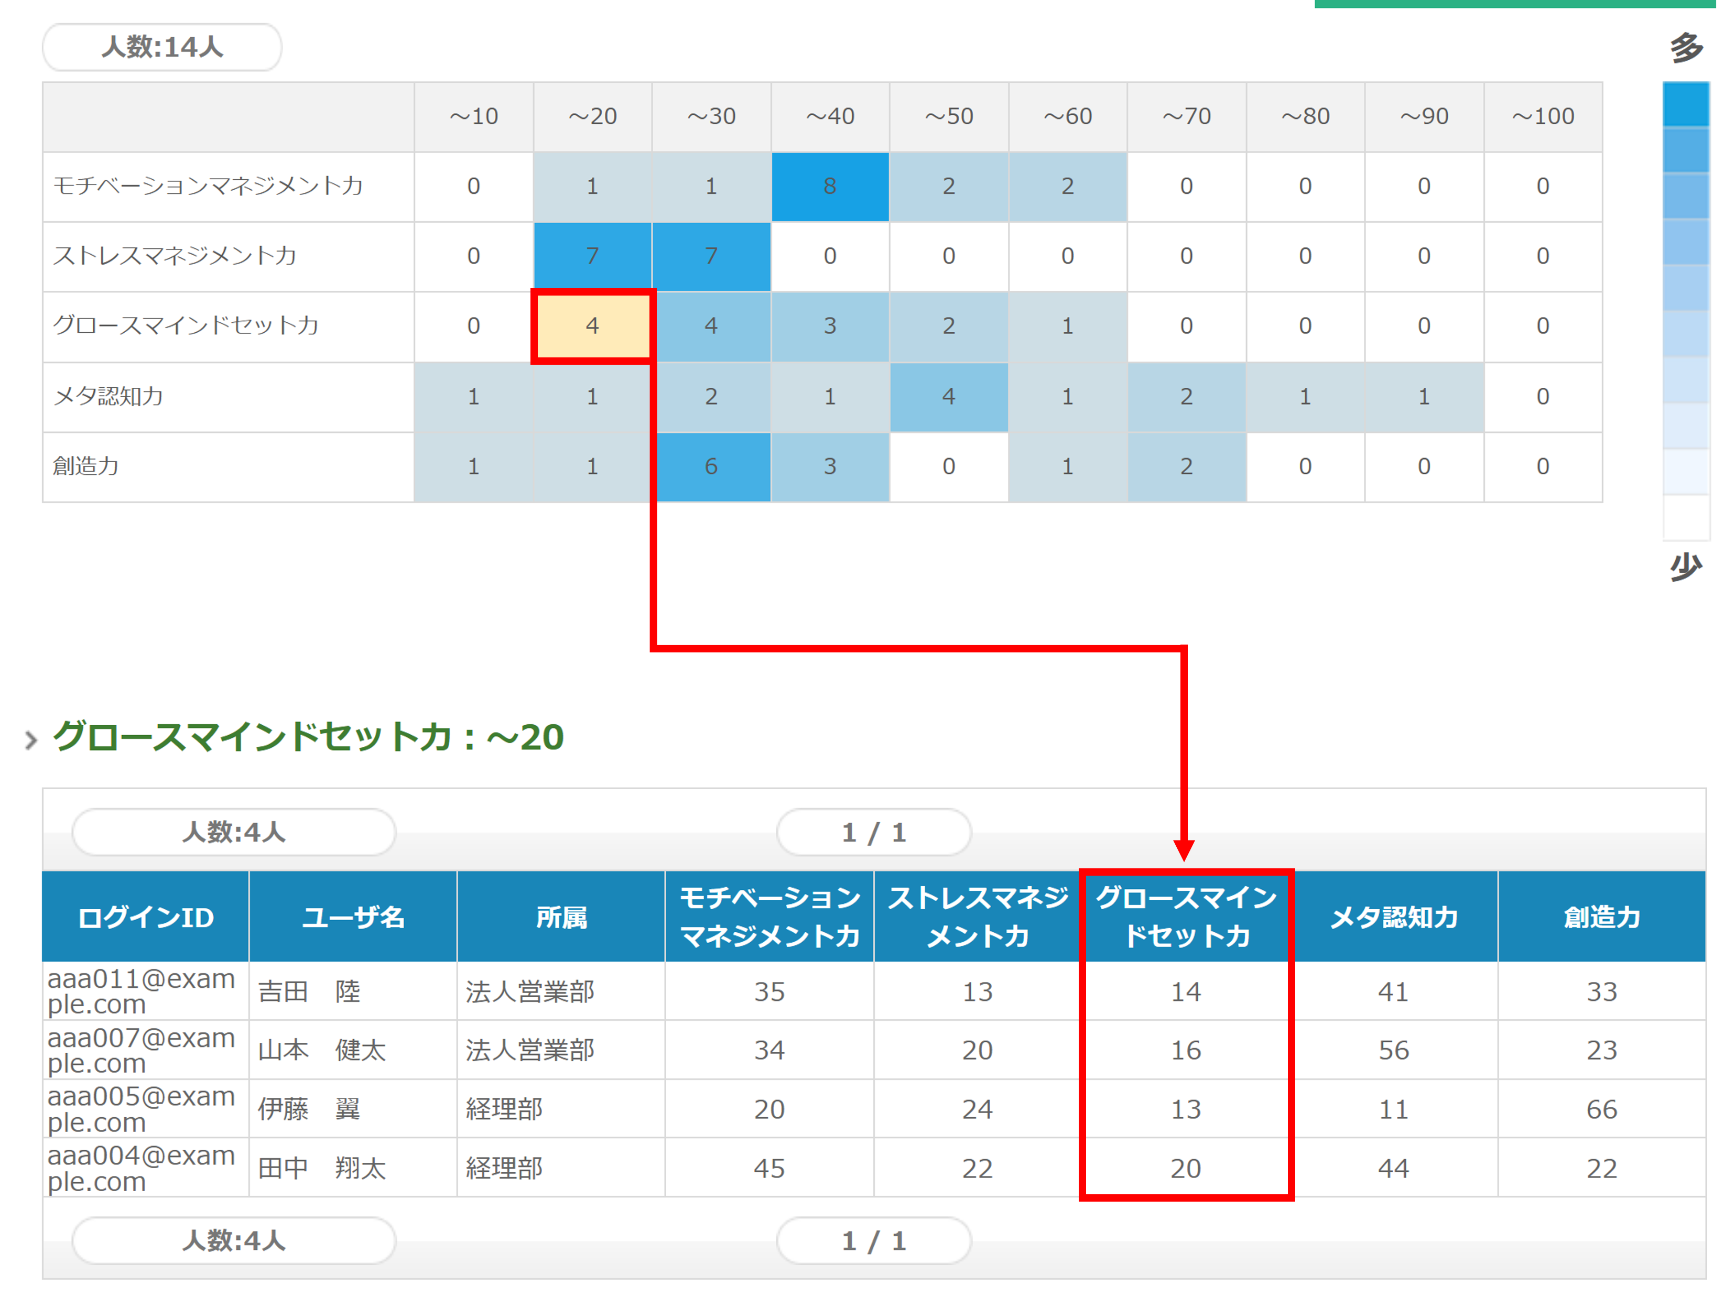Screen dimensions: 1735x1297
Task: Click the ～30 cell with 7 in ストレスマネジメント力 row
Action: click(x=711, y=256)
